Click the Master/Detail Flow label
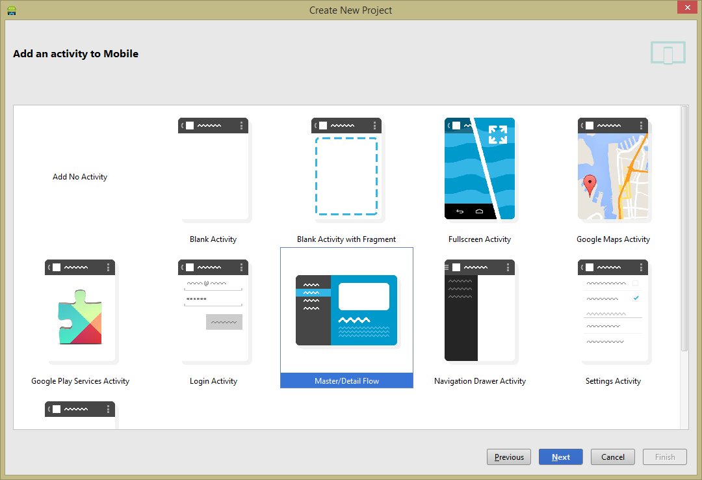Viewport: 702px width, 480px height. (346, 381)
